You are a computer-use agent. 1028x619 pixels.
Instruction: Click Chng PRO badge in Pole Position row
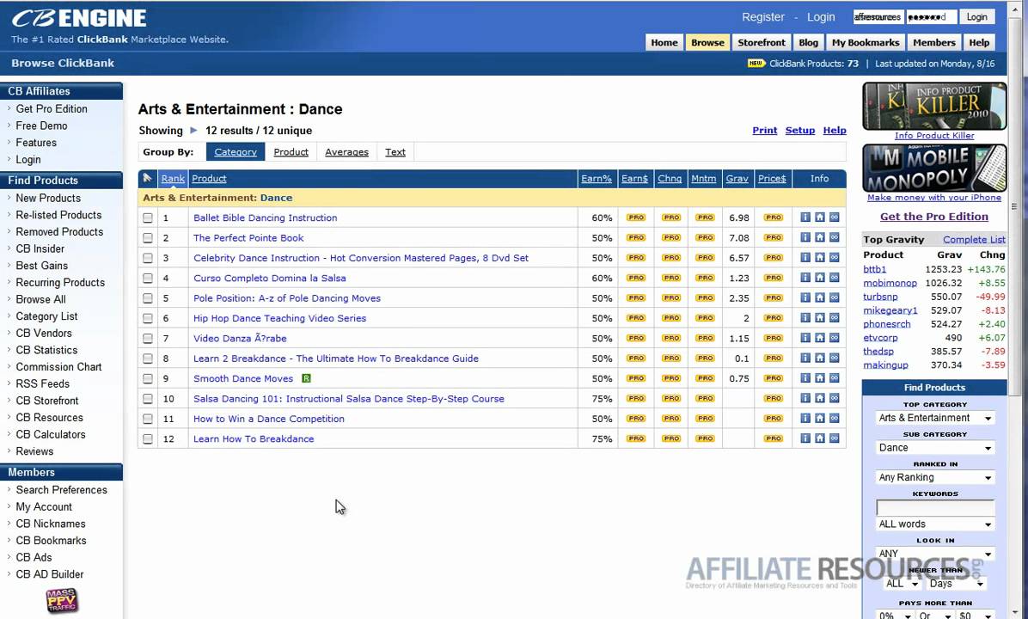tap(670, 297)
